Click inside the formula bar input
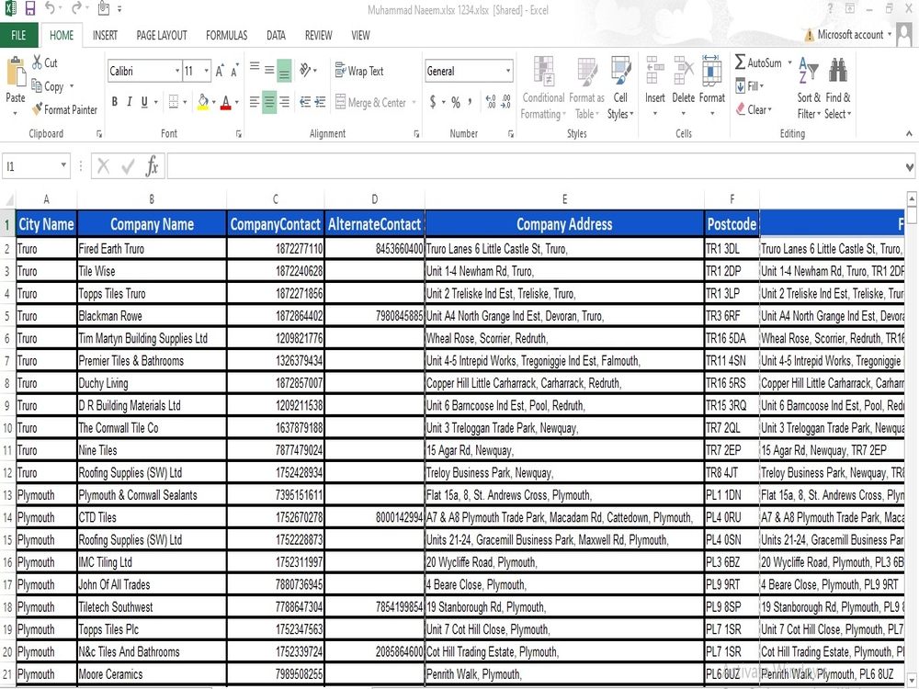The width and height of the screenshot is (919, 689). 535,166
